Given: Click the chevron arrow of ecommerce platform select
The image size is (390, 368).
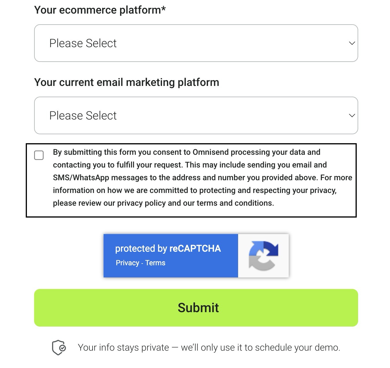Looking at the screenshot, I should (352, 43).
